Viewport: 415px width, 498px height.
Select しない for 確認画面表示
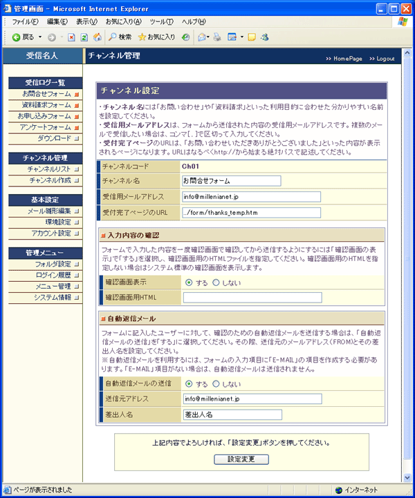pos(216,282)
